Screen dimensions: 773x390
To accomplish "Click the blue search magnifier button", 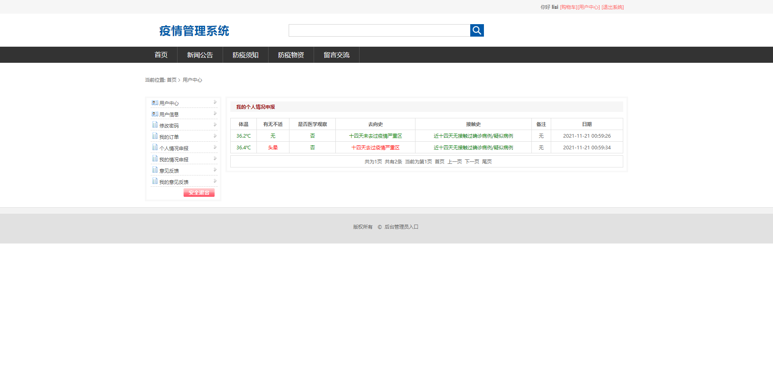I will point(477,30).
